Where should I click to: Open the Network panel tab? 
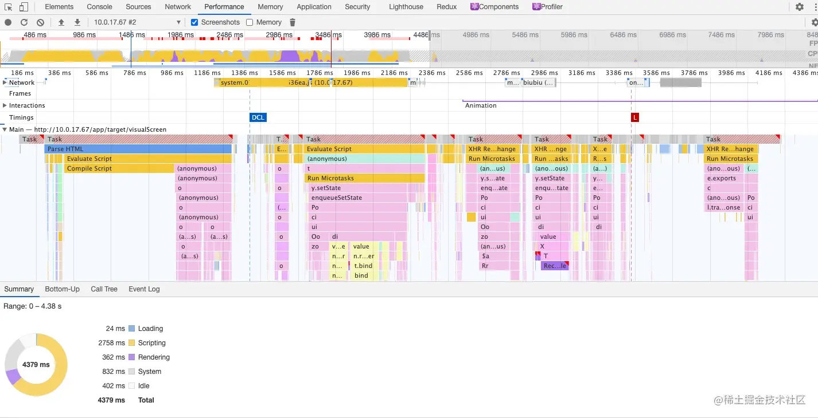point(178,7)
